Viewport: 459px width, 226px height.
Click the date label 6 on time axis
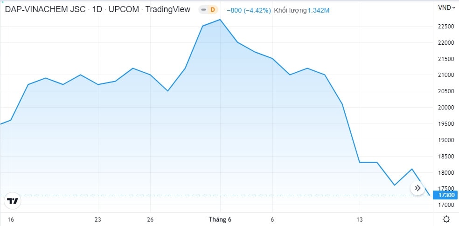click(x=272, y=219)
